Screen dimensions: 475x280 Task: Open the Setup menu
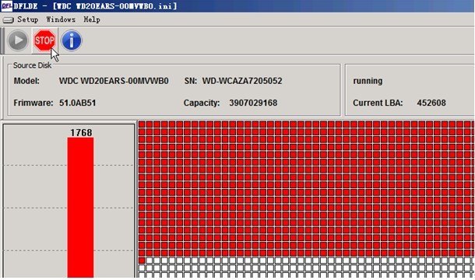27,19
